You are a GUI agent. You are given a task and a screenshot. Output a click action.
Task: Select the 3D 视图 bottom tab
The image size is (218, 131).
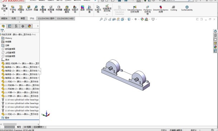click(x=27, y=127)
